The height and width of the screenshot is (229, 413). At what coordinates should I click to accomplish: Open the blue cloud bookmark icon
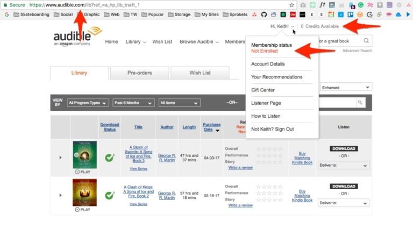pos(398,15)
